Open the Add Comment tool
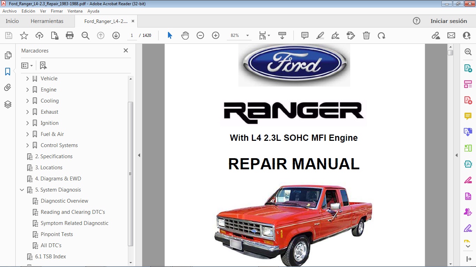 coord(305,35)
